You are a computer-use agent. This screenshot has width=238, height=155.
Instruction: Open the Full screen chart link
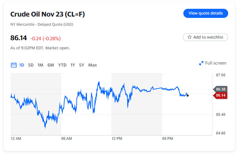216,63
